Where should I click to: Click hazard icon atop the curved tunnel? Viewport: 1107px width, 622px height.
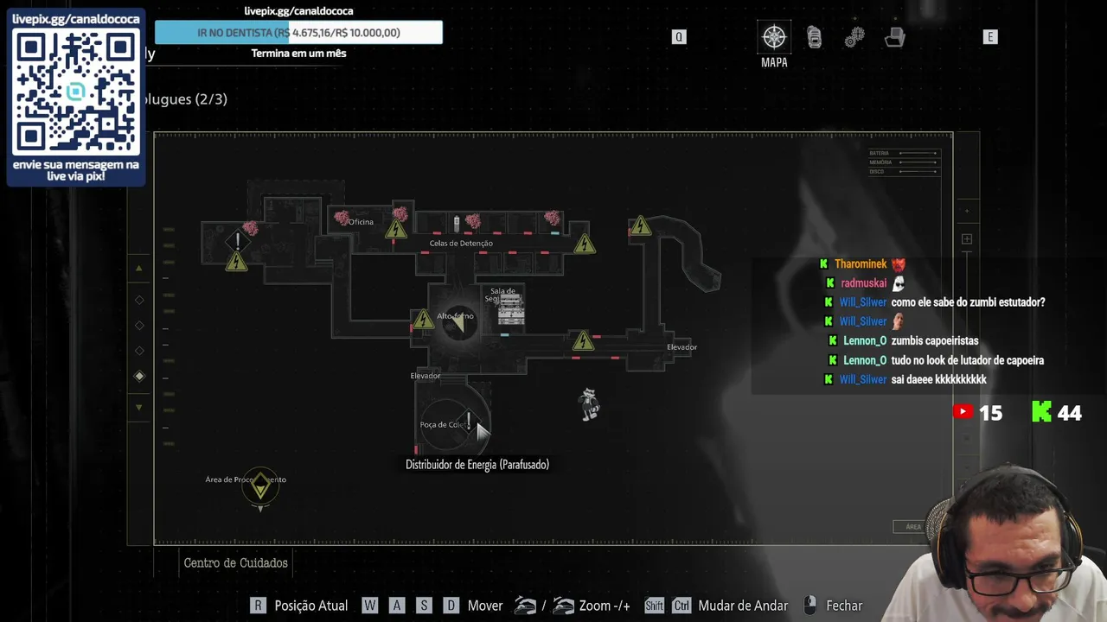point(640,226)
